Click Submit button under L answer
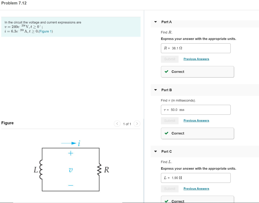The height and width of the screenshot is (203, 259). 170,189
